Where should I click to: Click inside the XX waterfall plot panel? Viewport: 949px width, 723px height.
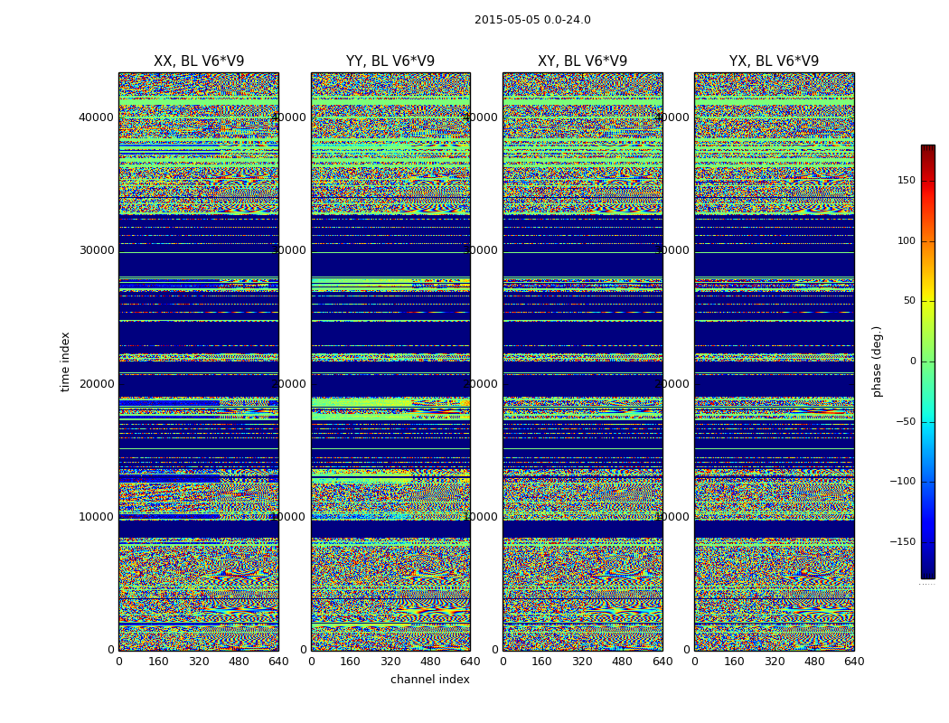[x=199, y=361]
